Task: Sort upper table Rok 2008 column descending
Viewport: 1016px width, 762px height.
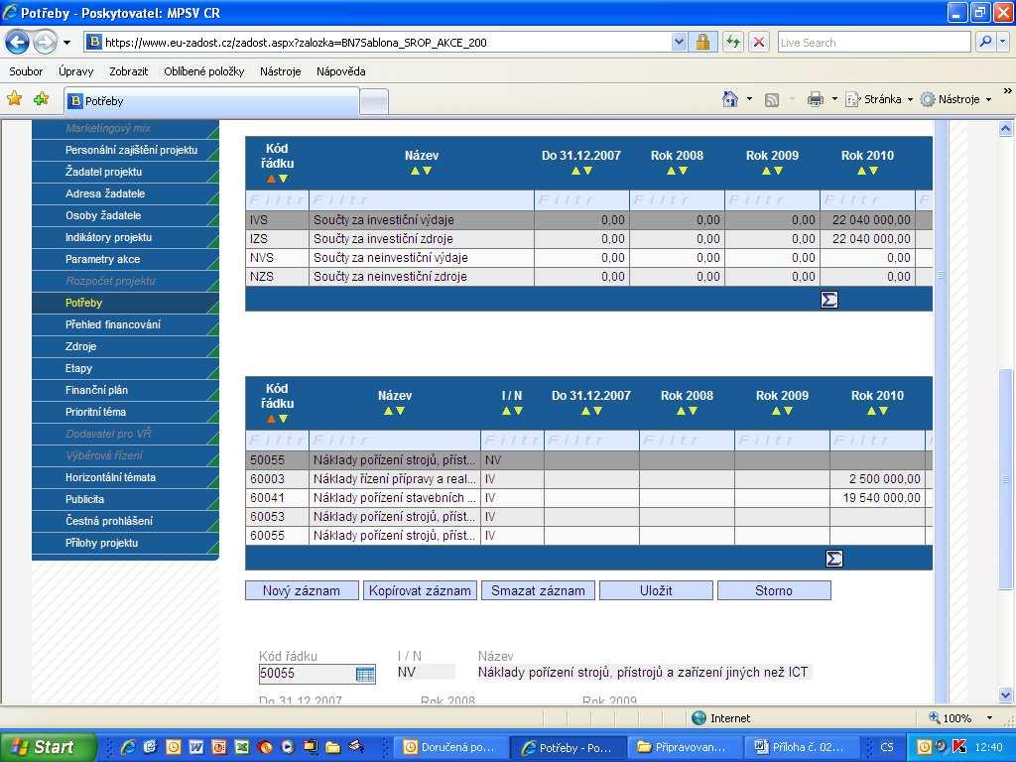Action: (x=683, y=171)
